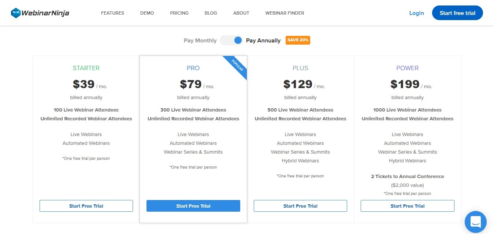The image size is (494, 234).
Task: Visit the BLOG nav link
Action: 211,13
